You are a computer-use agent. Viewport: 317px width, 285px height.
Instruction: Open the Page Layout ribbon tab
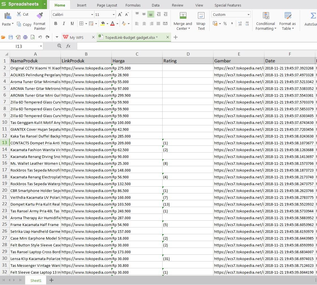(x=107, y=5)
